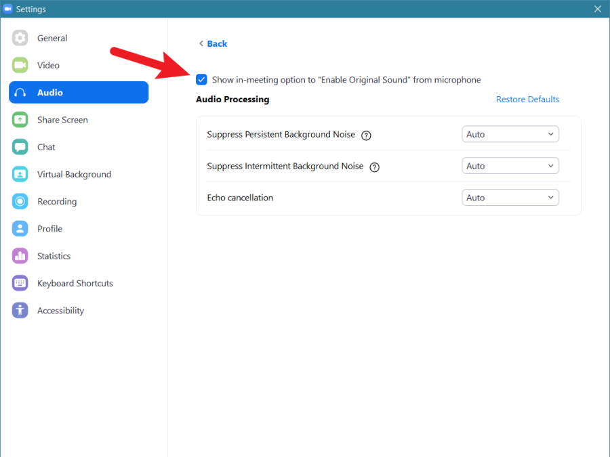Click the General gear icon in sidebar
The image size is (610, 457).
point(20,38)
